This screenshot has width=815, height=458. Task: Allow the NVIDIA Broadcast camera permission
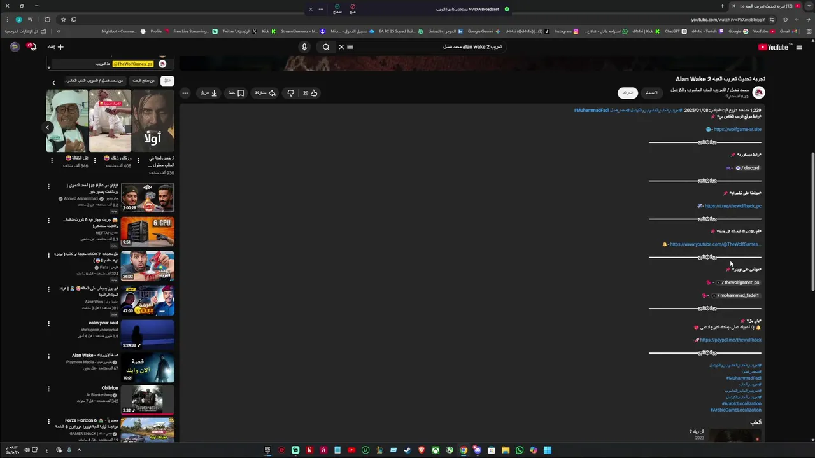click(337, 10)
